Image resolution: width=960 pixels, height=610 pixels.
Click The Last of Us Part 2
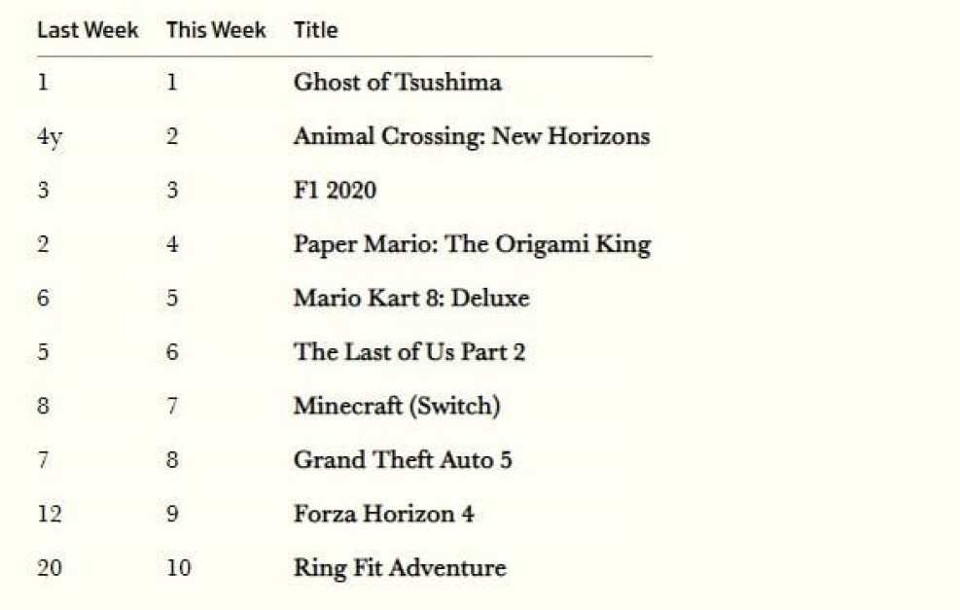[x=409, y=351]
